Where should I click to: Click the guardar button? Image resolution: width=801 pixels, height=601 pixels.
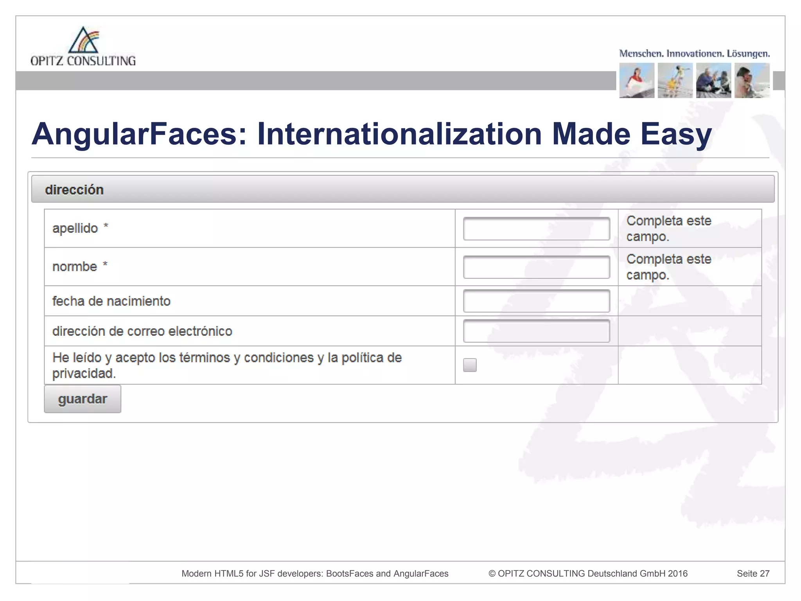point(83,399)
